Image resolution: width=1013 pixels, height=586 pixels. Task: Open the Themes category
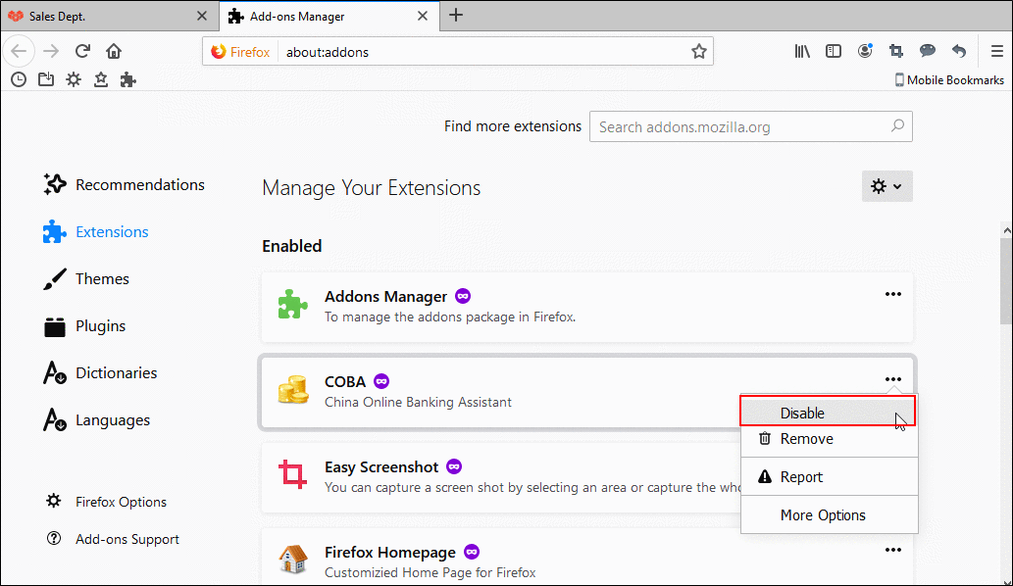click(86, 279)
